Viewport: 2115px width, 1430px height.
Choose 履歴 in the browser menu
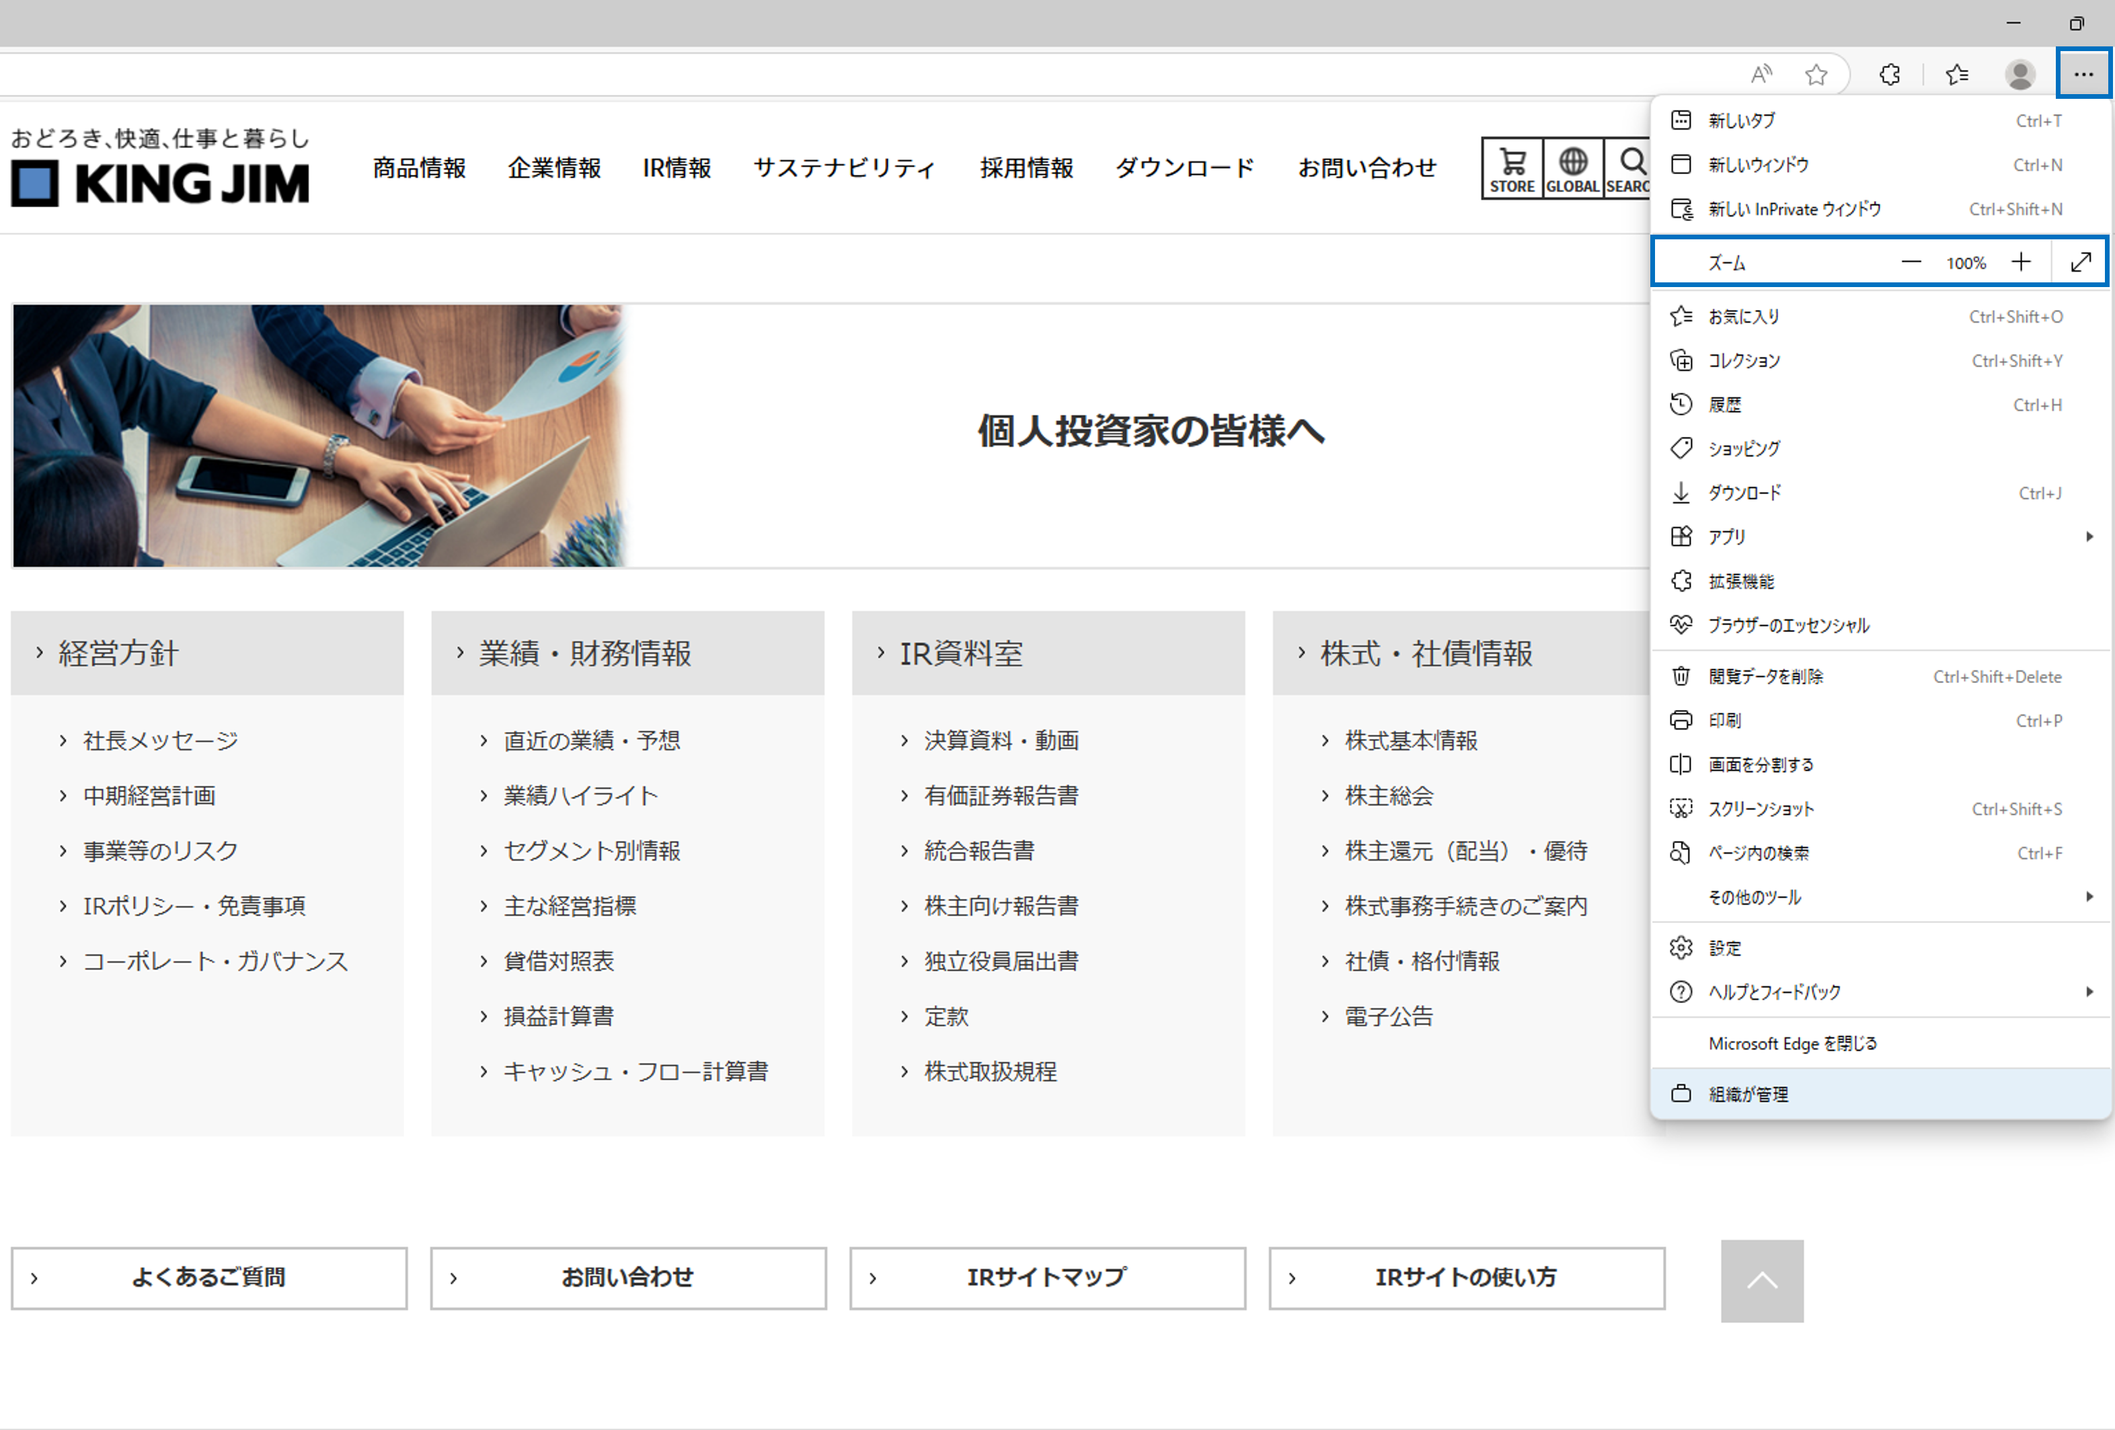(x=1724, y=405)
